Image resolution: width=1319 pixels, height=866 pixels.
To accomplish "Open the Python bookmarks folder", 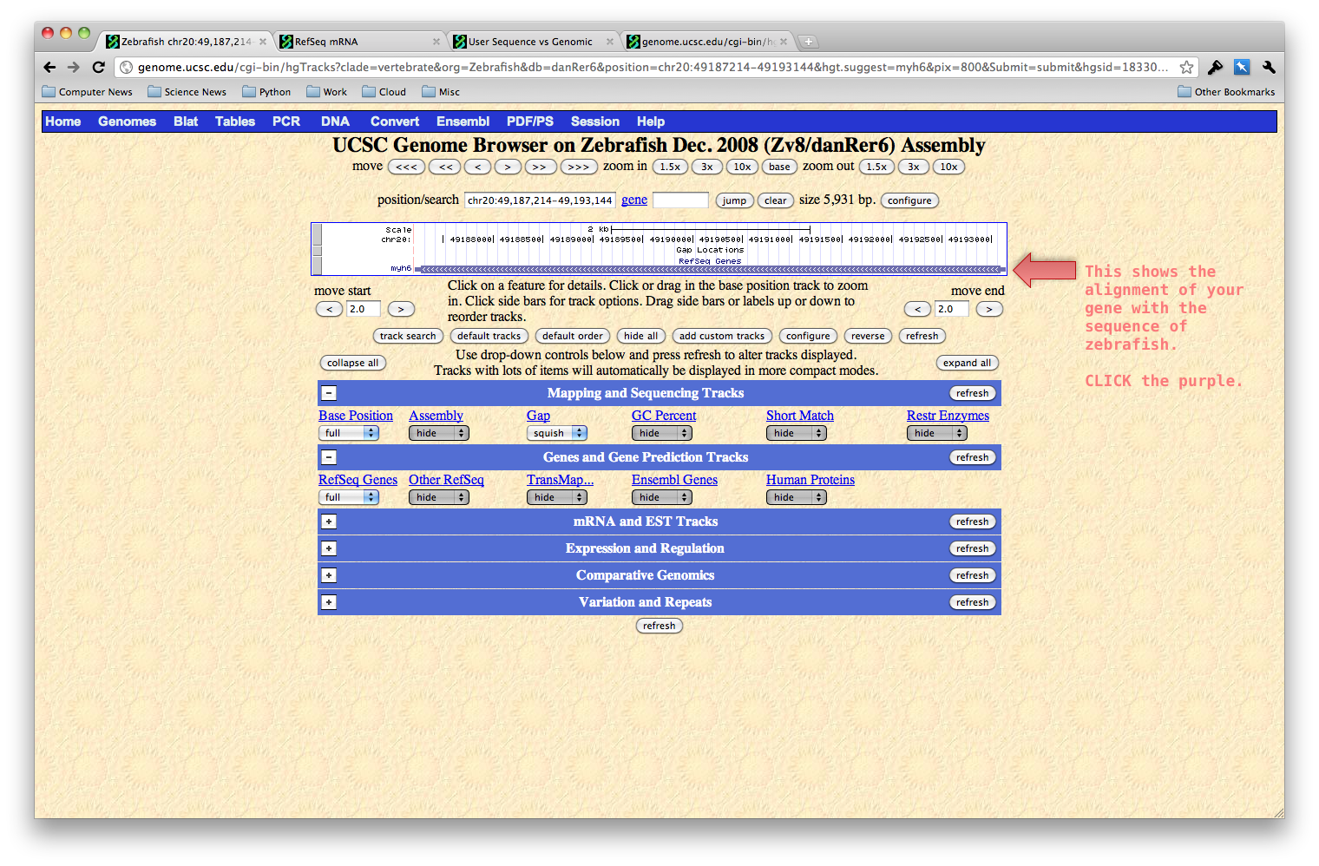I will click(267, 92).
